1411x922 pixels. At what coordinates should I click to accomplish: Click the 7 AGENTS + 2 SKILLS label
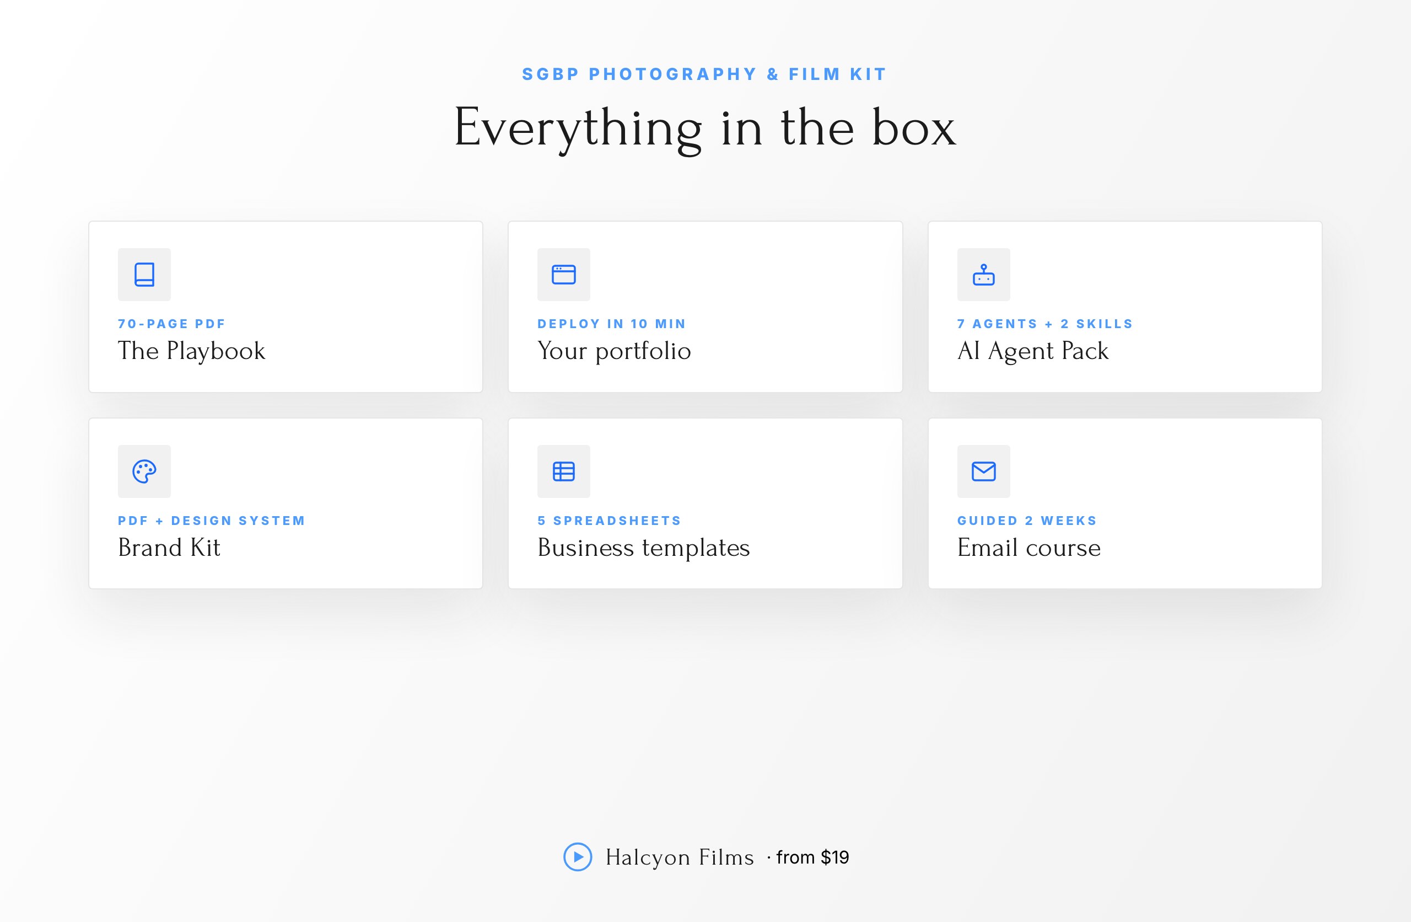point(1045,324)
